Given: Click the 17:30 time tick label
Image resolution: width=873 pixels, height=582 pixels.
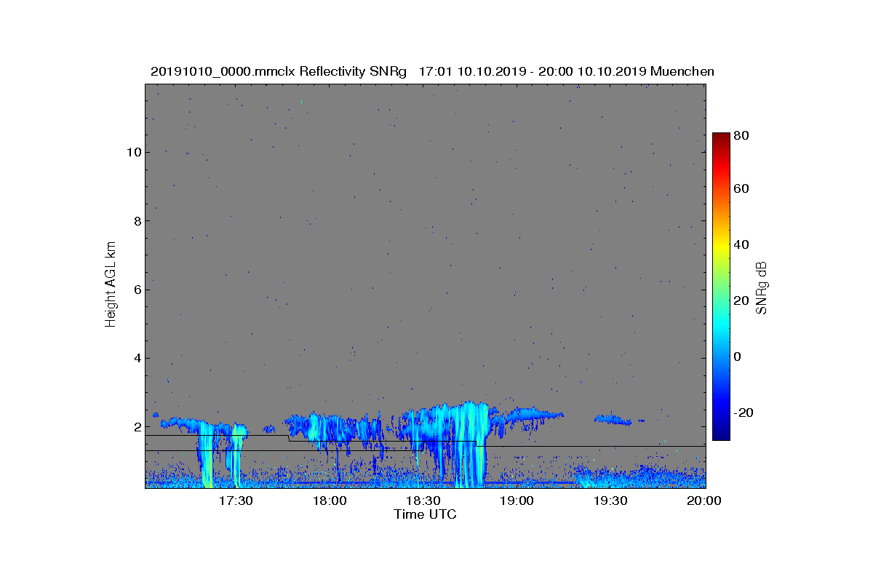Looking at the screenshot, I should (237, 501).
